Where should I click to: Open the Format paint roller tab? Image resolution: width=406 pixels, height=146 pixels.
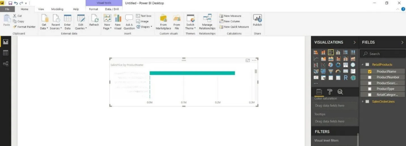coord(329,92)
